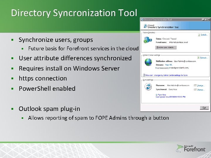Change the sync Username setting
211x158 pixels.
tap(201, 85)
